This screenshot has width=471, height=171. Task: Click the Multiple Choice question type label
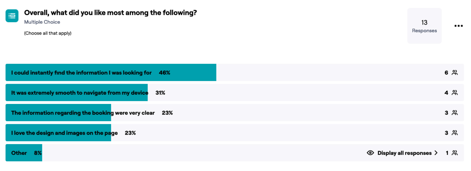click(42, 22)
